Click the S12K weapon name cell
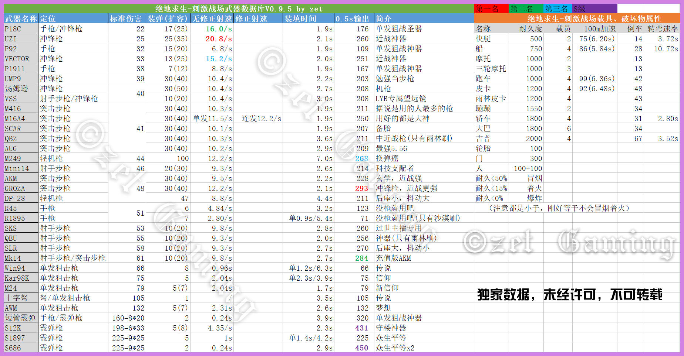The image size is (684, 356). [x=21, y=328]
